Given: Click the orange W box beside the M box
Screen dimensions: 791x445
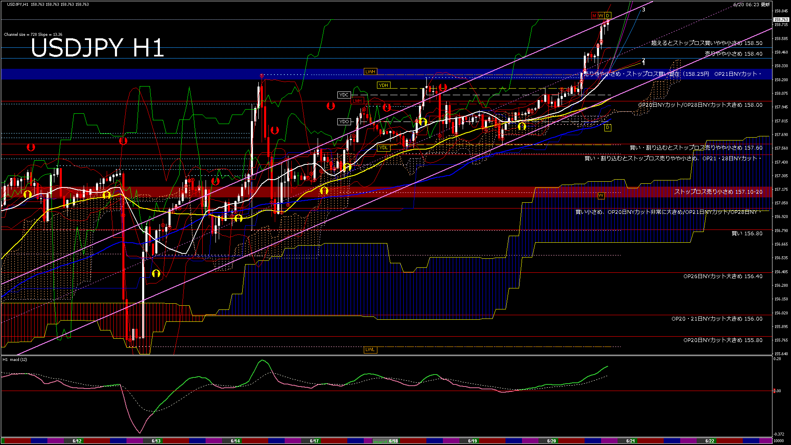Looking at the screenshot, I should (x=601, y=16).
